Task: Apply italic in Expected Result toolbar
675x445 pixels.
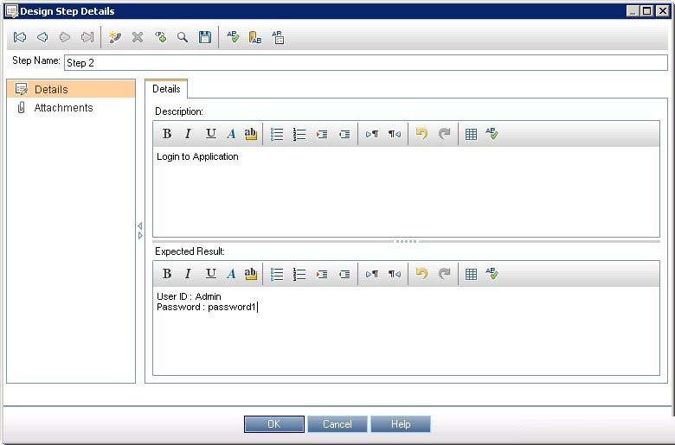Action: (188, 273)
